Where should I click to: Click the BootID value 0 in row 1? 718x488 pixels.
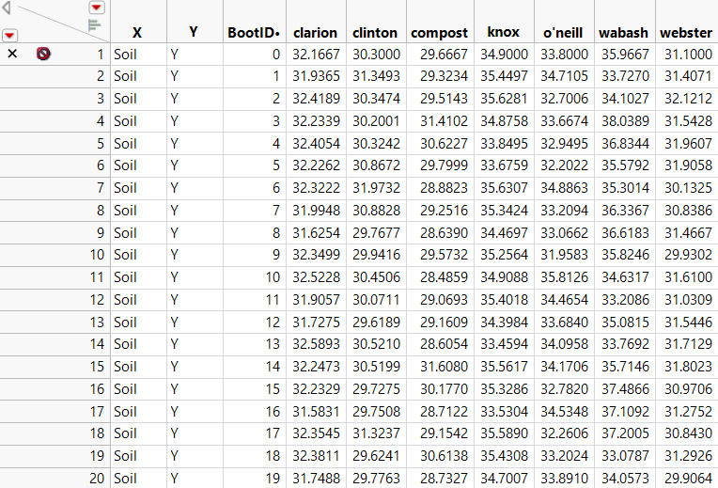point(275,55)
